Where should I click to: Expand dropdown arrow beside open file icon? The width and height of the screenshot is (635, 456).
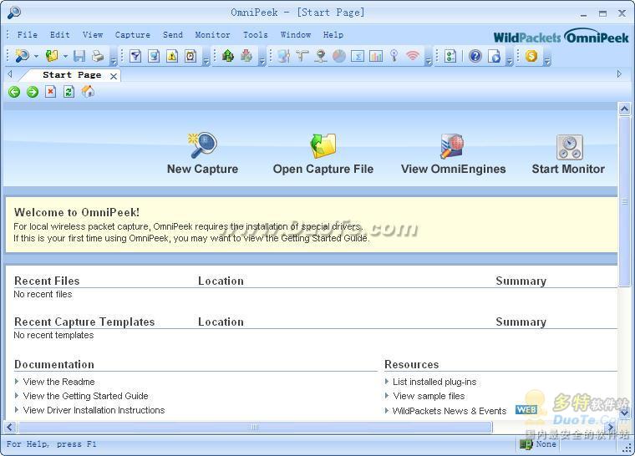[x=66, y=57]
